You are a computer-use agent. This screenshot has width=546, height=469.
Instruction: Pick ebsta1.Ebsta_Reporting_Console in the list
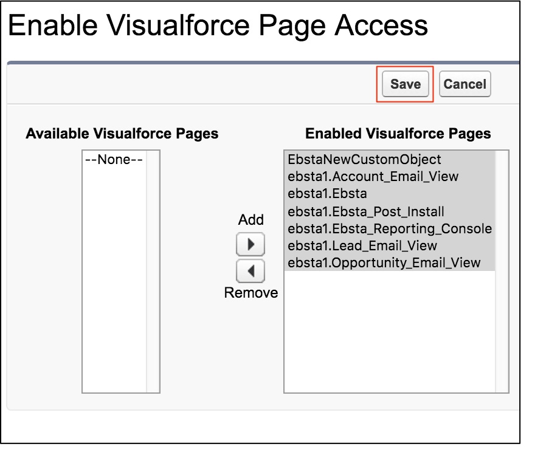(389, 228)
